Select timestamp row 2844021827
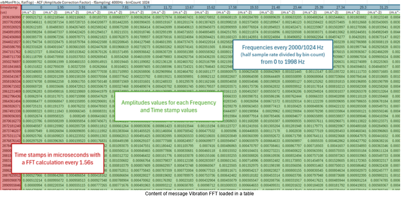Screen dimensions: 408x204 pos(11,42)
